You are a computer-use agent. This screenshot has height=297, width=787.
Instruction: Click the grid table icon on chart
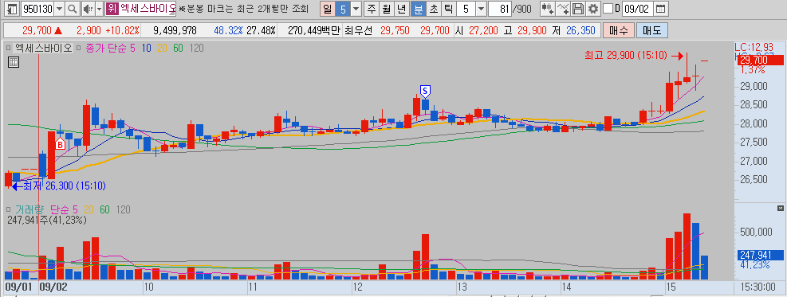[14, 62]
